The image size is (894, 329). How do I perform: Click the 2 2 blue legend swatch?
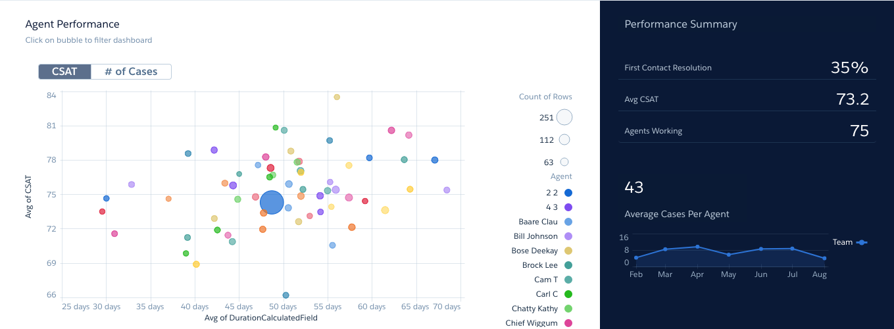point(568,193)
